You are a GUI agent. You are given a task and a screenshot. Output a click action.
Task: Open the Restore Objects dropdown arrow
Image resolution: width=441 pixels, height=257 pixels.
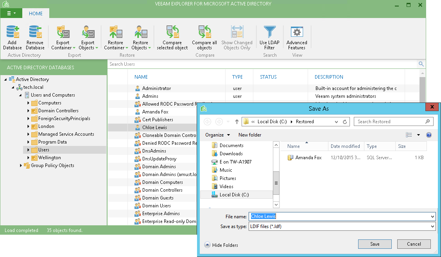(x=150, y=48)
